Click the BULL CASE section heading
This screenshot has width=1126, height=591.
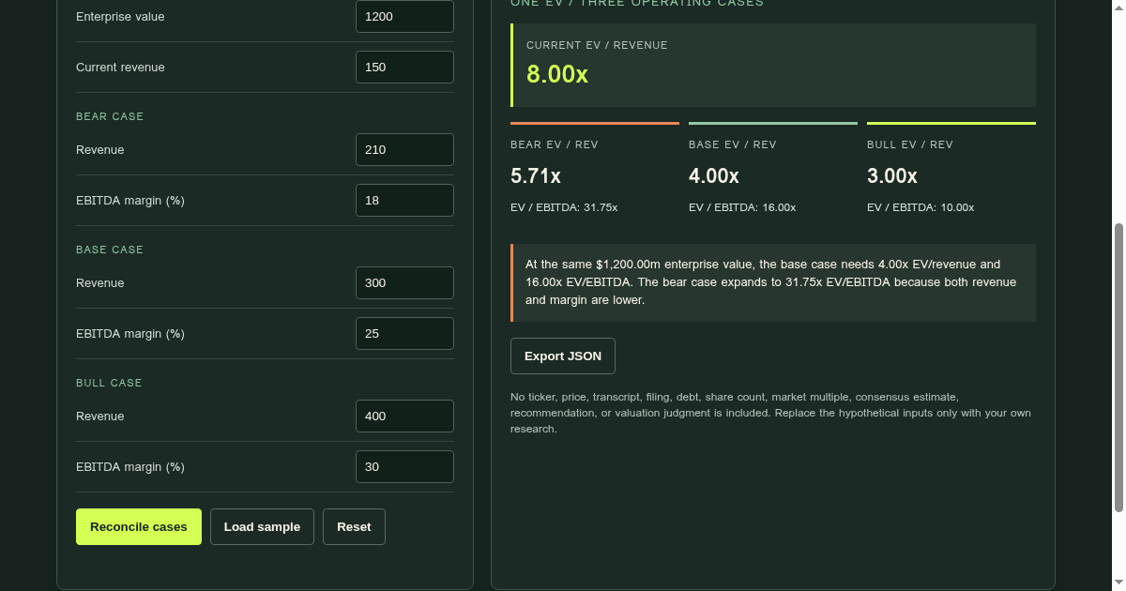pyautogui.click(x=109, y=383)
